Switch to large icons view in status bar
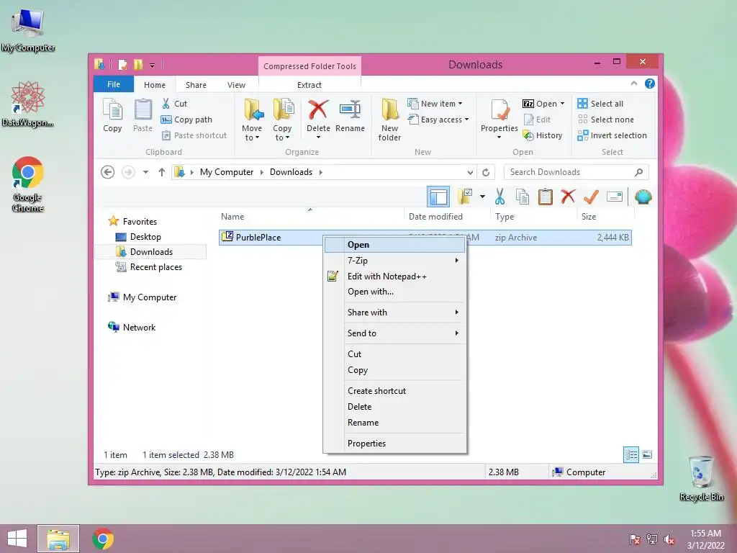 pos(647,454)
